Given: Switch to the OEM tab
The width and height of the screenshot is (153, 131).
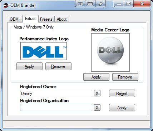Looking at the screenshot, I should click(15, 19).
